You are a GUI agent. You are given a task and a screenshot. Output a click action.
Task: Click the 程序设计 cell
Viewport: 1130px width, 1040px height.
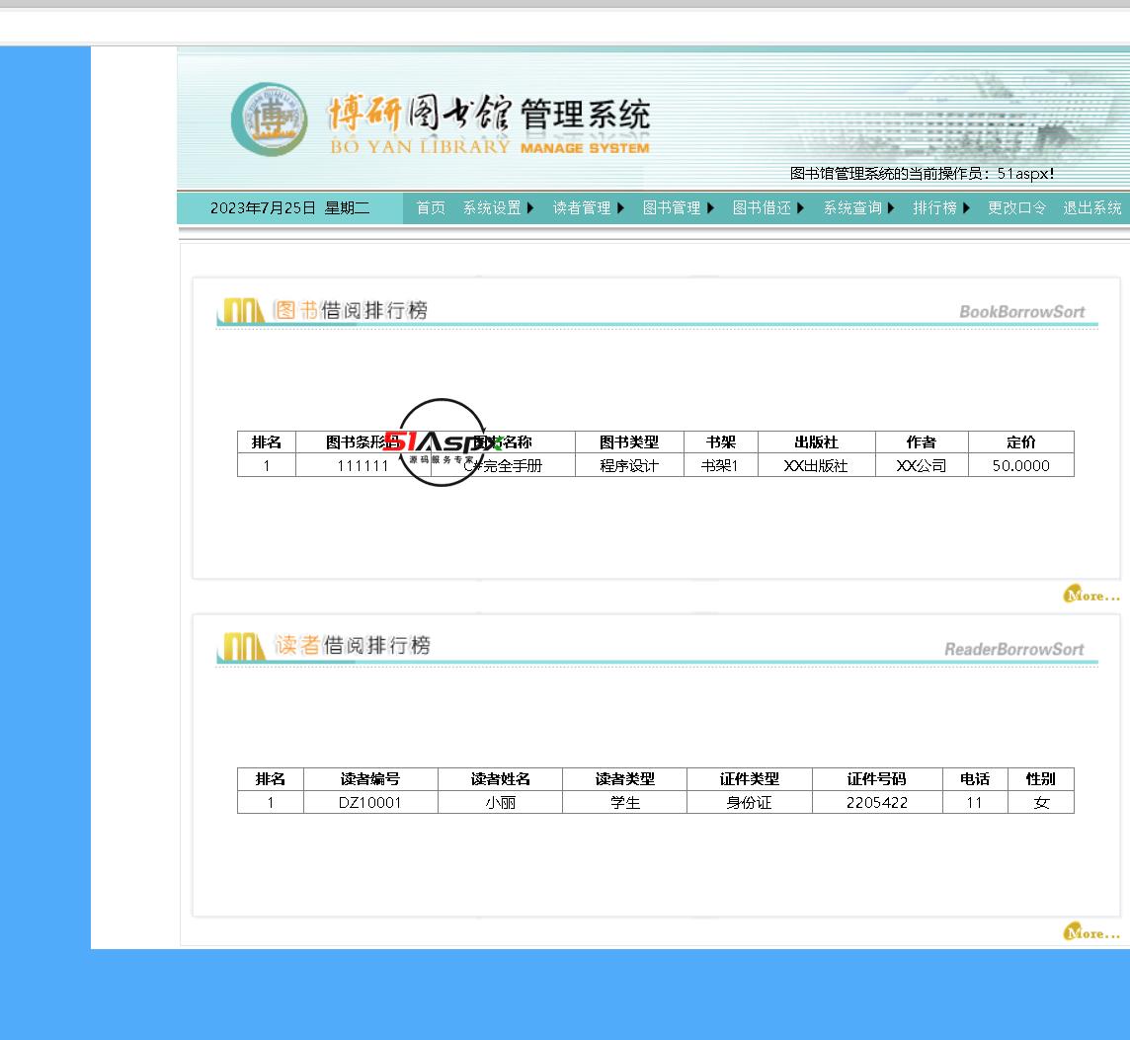point(629,466)
